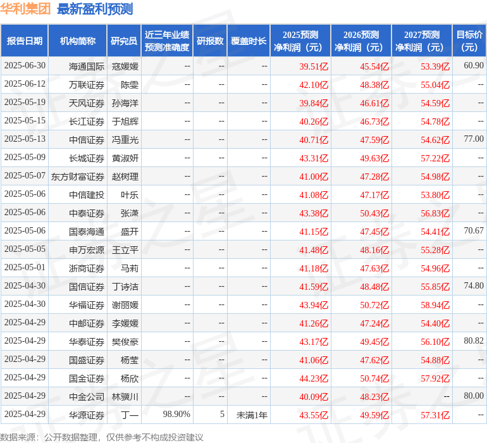
Task: Click analyst 李媛媛
Action: coord(125,323)
